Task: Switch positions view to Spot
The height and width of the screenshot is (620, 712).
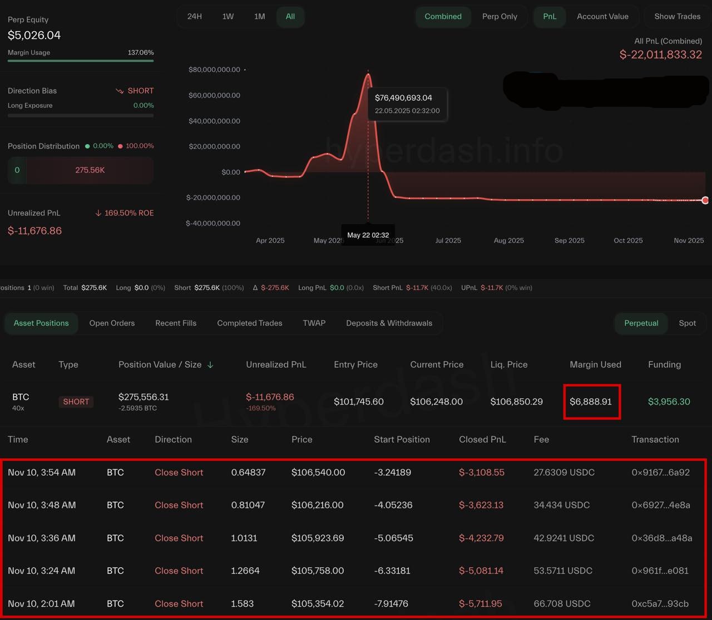Action: click(687, 323)
